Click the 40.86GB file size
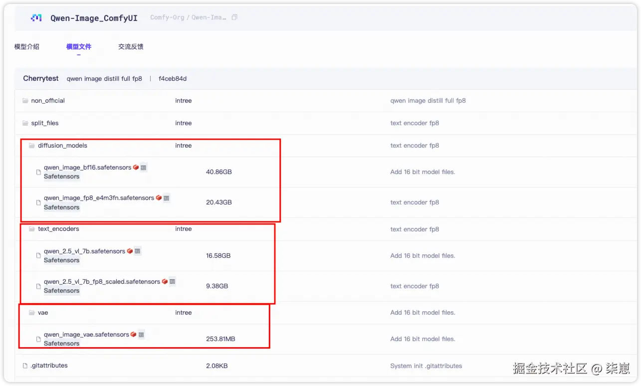 point(219,172)
